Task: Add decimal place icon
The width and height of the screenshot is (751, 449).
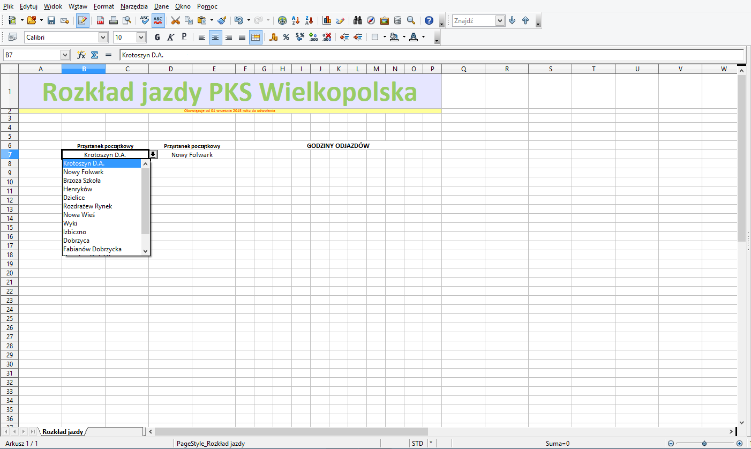Action: click(313, 37)
